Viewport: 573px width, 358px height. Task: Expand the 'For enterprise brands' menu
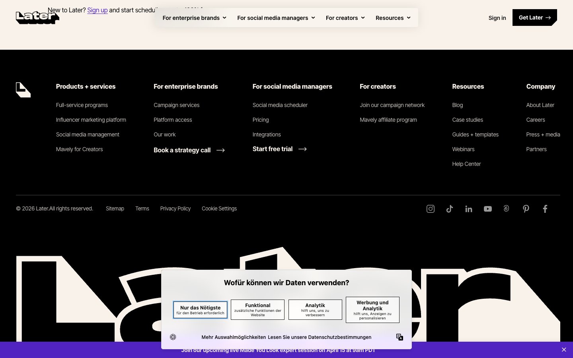(194, 18)
